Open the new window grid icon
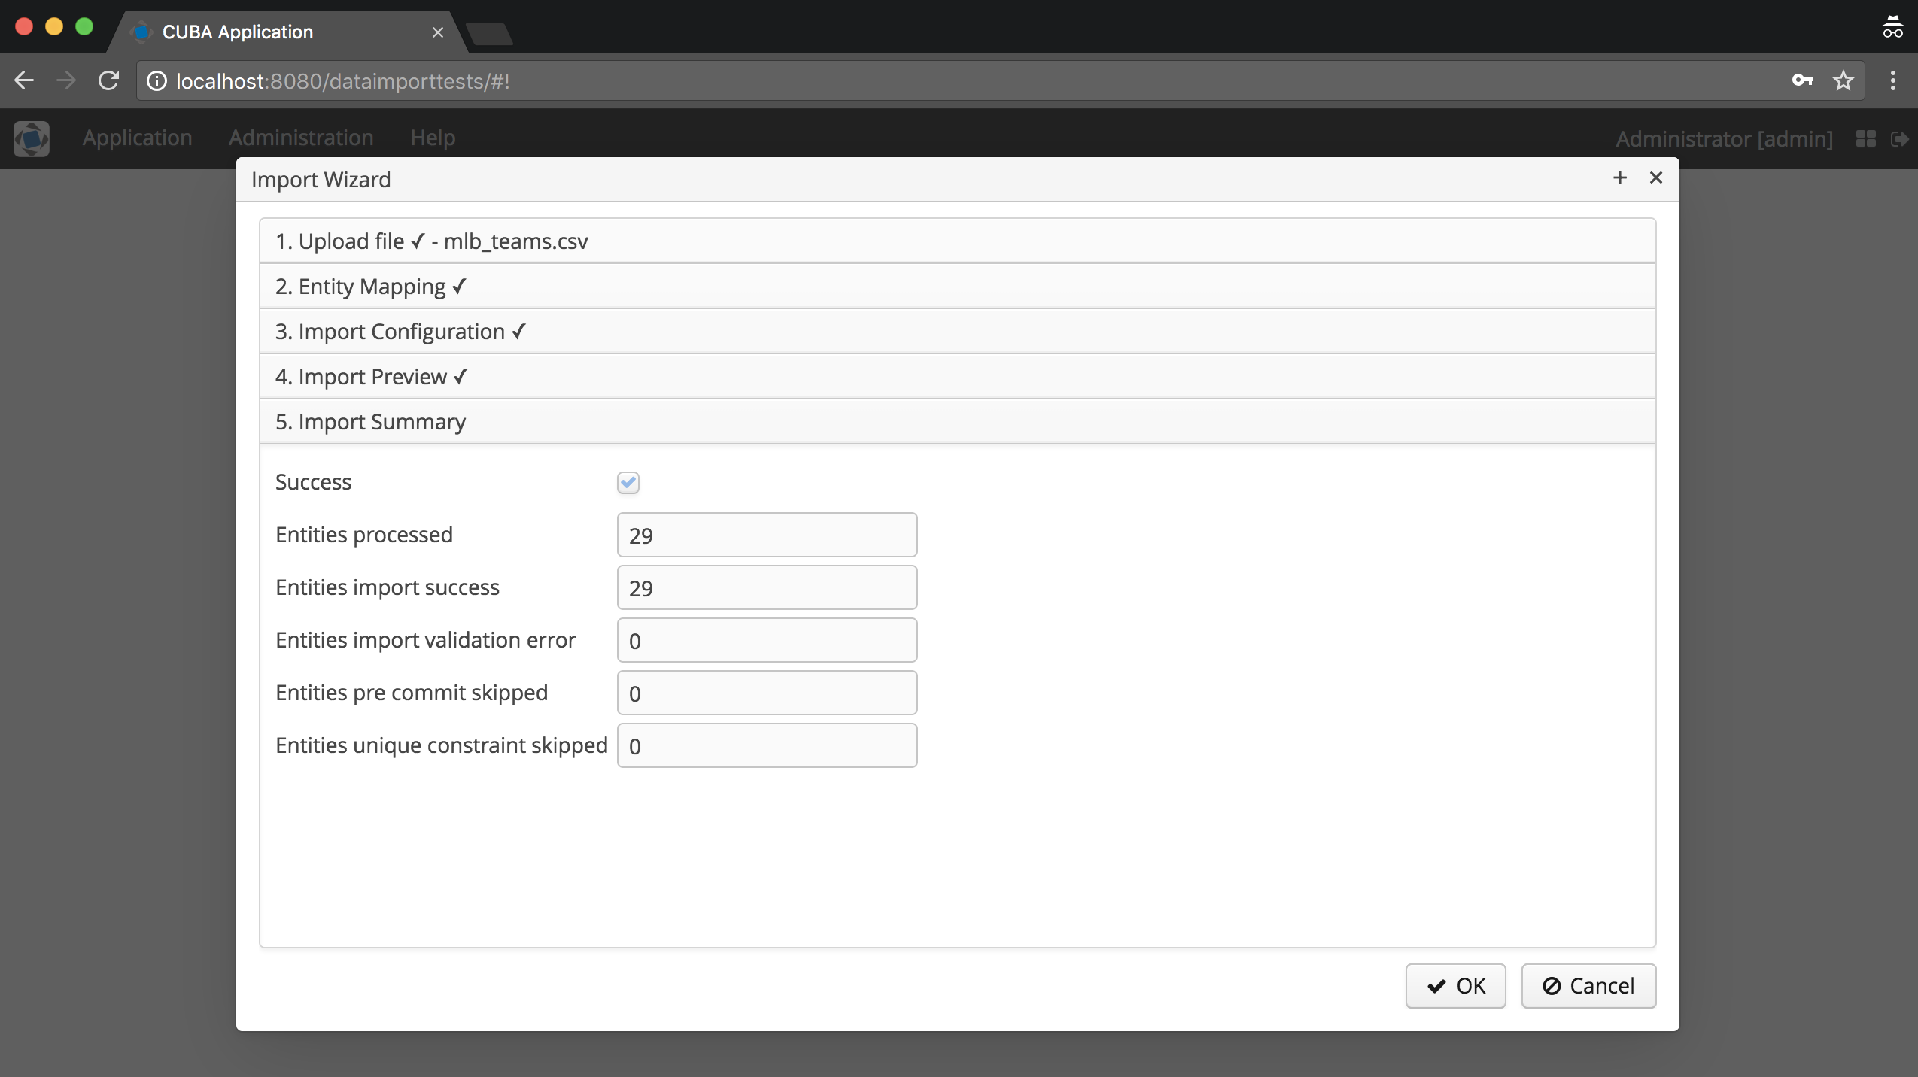 tap(1865, 138)
